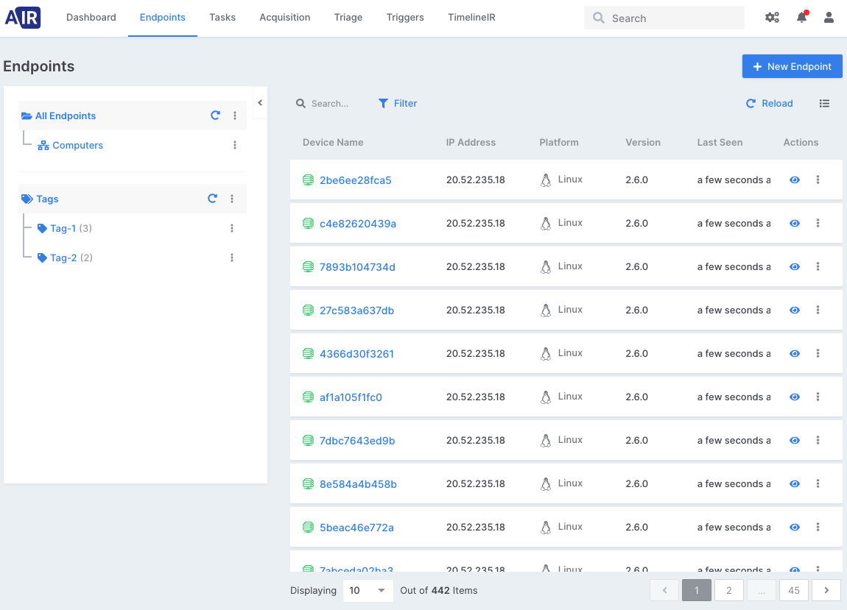
Task: Open the notifications bell
Action: coord(801,18)
